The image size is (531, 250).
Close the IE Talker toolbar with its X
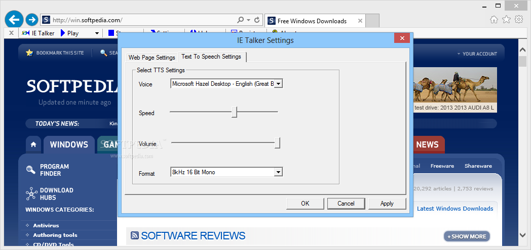click(x=11, y=33)
